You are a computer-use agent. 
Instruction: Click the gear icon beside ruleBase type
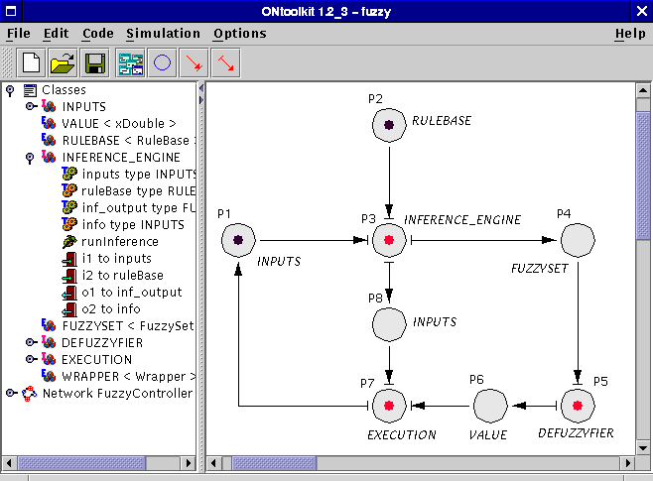(x=69, y=190)
